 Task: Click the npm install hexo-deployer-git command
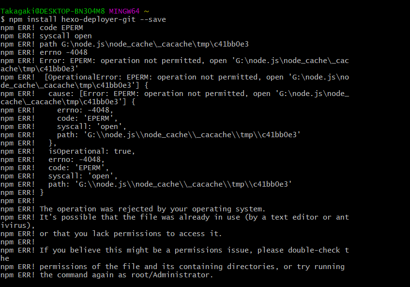click(x=88, y=19)
